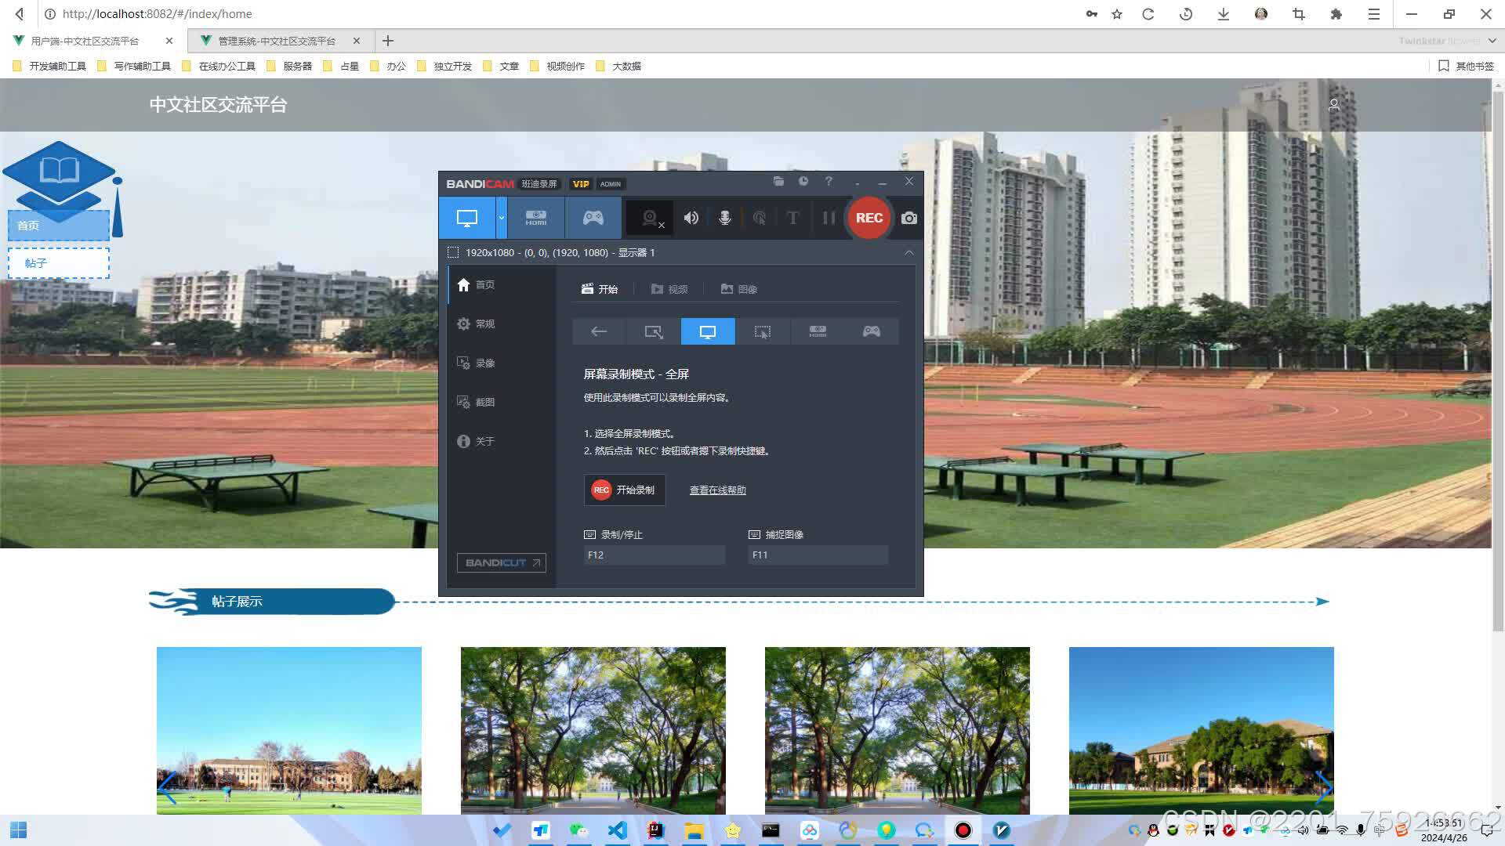
Task: Open the scheduled recording clock icon
Action: [x=803, y=182]
